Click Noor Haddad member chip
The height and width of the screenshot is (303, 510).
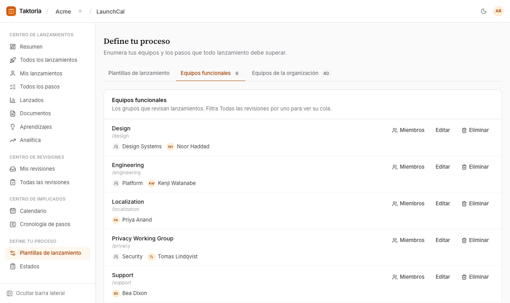pyautogui.click(x=188, y=146)
